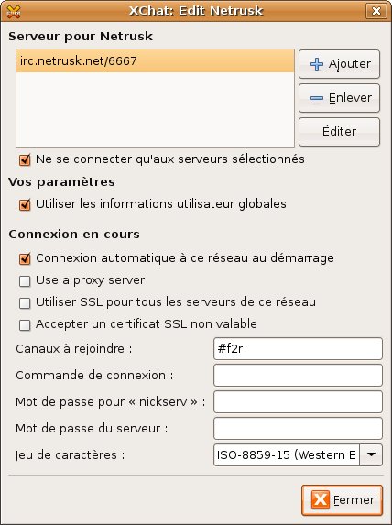392x525 pixels.
Task: Enable the 'Use a proxy server' checkbox
Action: coord(25,281)
